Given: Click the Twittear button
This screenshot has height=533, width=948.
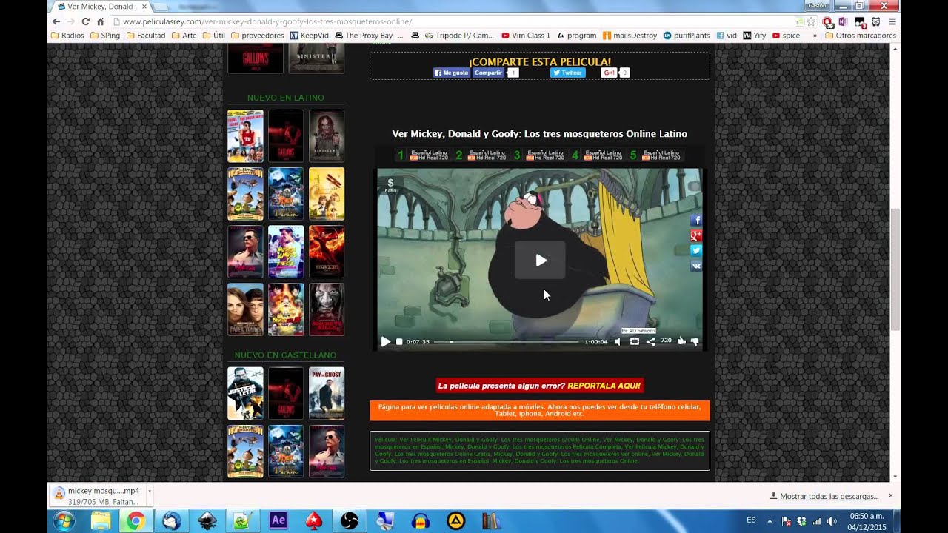Looking at the screenshot, I should click(x=567, y=73).
